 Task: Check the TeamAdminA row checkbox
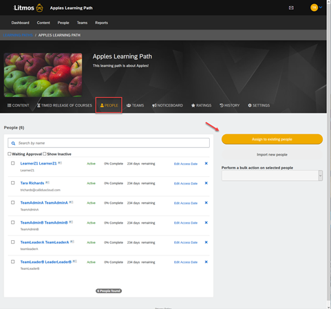pyautogui.click(x=13, y=202)
